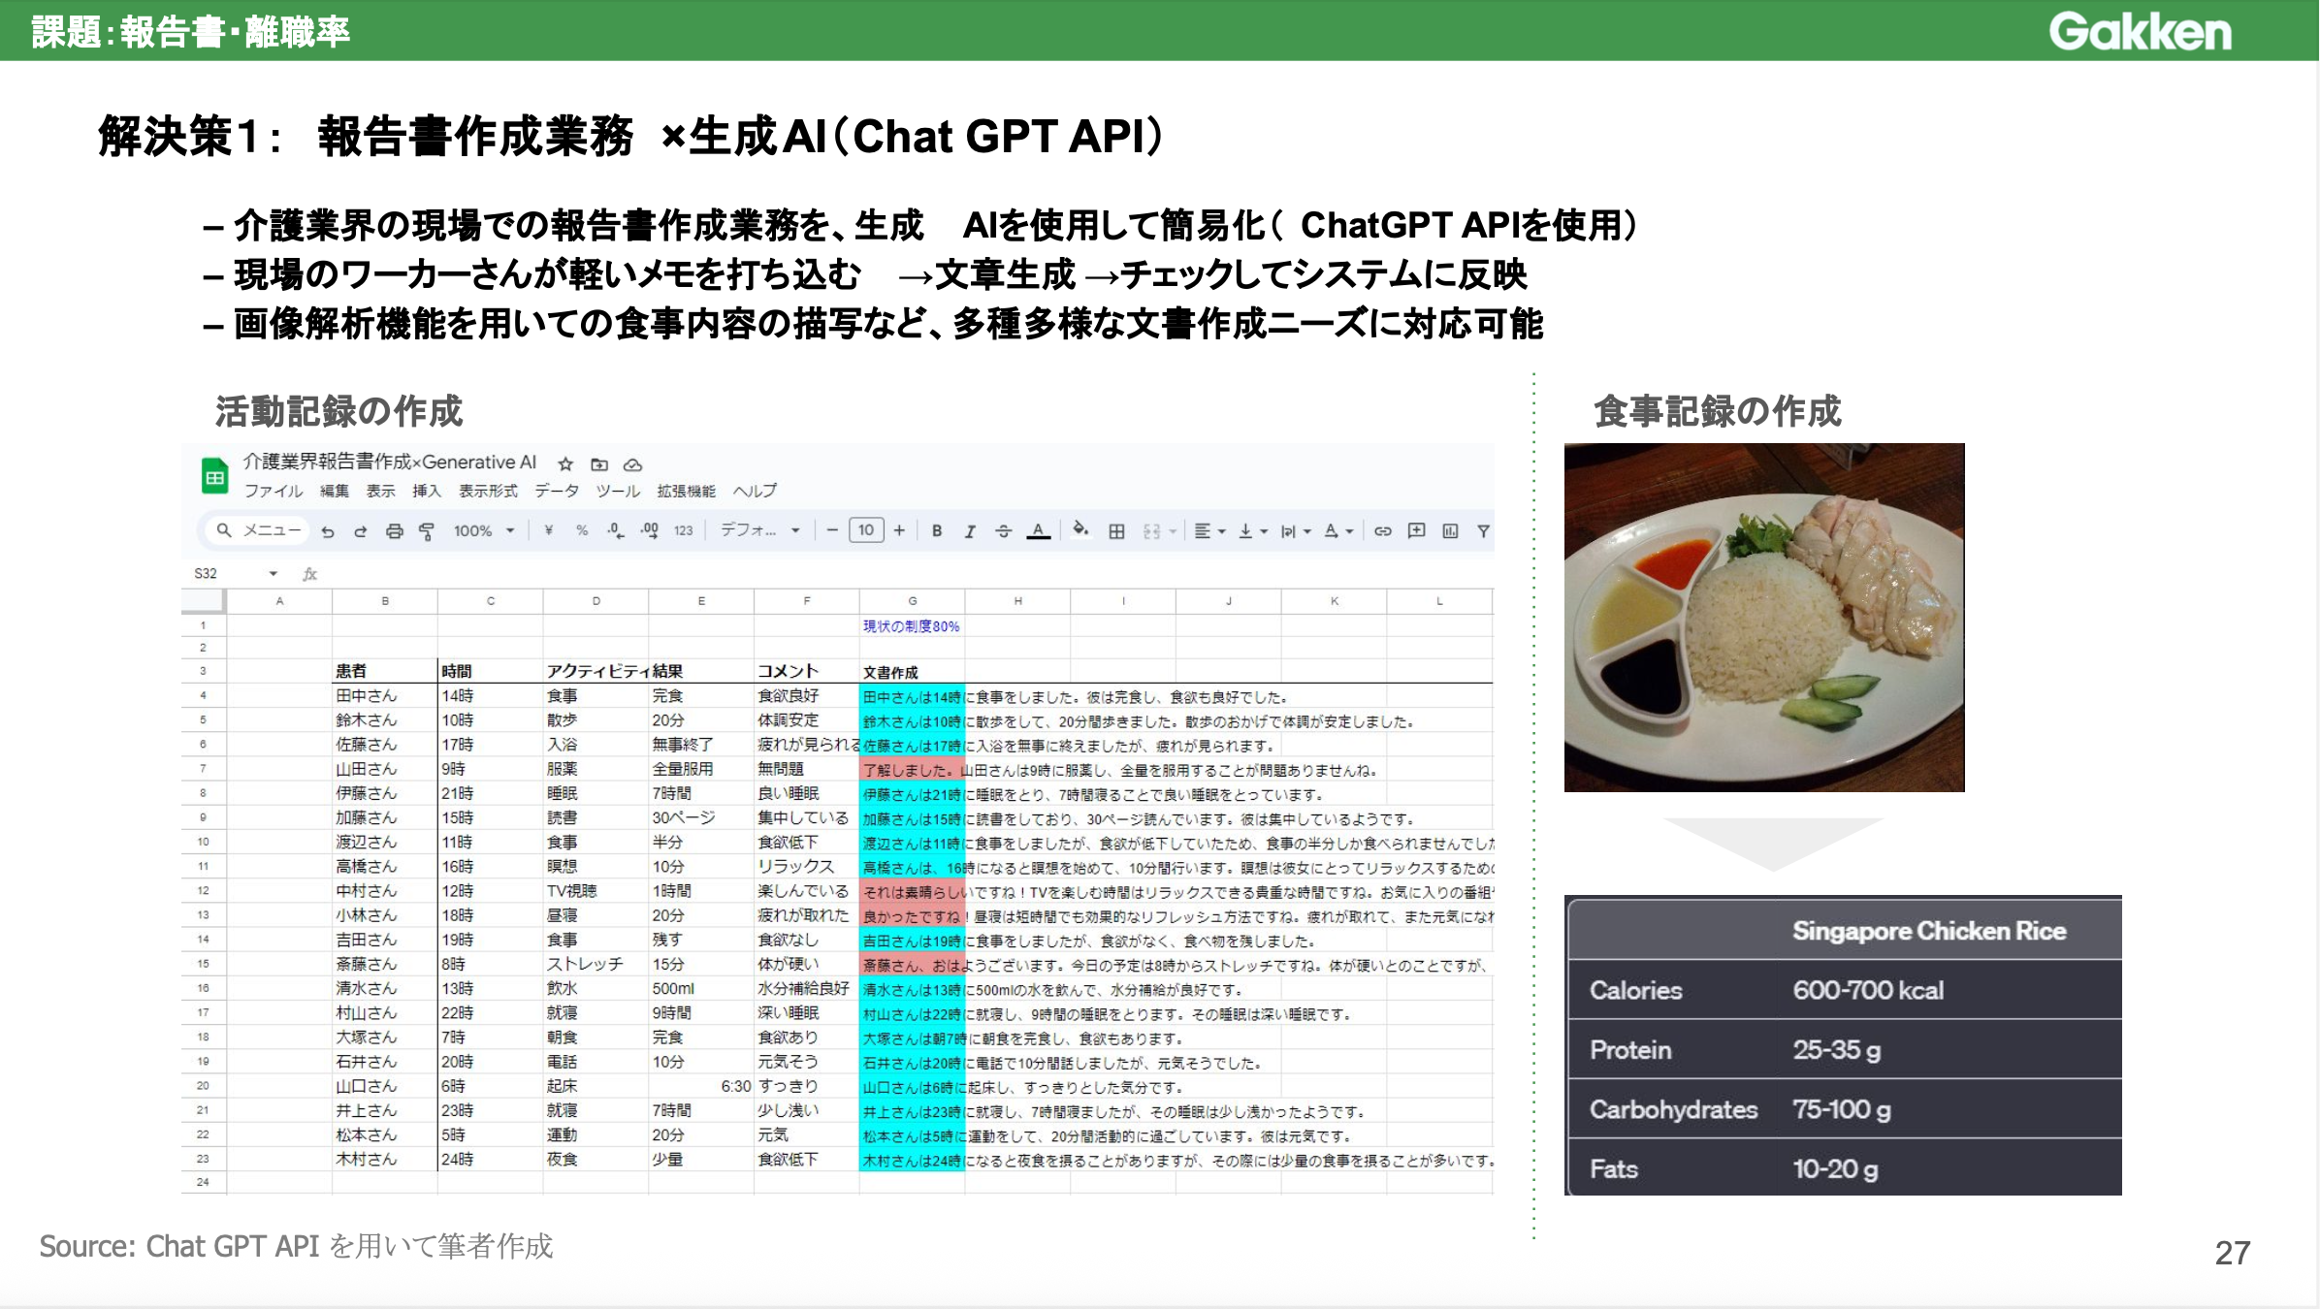Open the text color picker
Image resolution: width=2320 pixels, height=1309 pixels.
(x=1039, y=531)
